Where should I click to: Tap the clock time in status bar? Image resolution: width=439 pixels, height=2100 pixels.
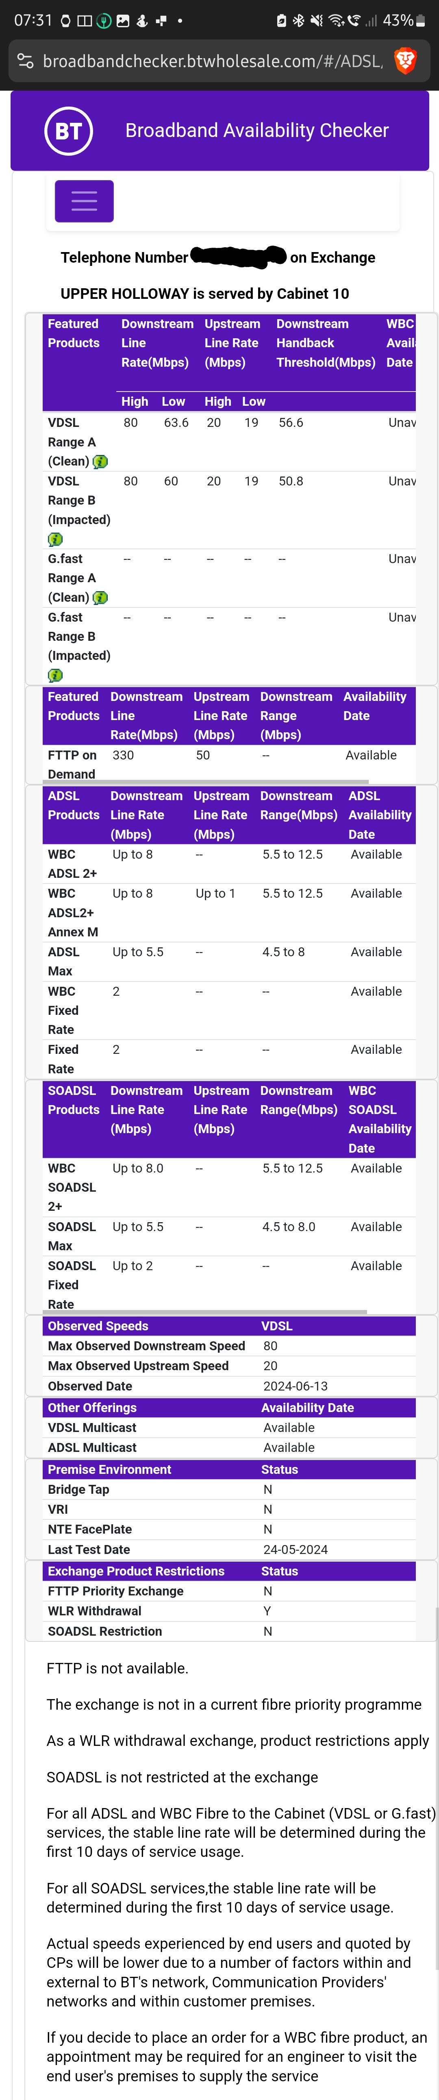point(33,20)
